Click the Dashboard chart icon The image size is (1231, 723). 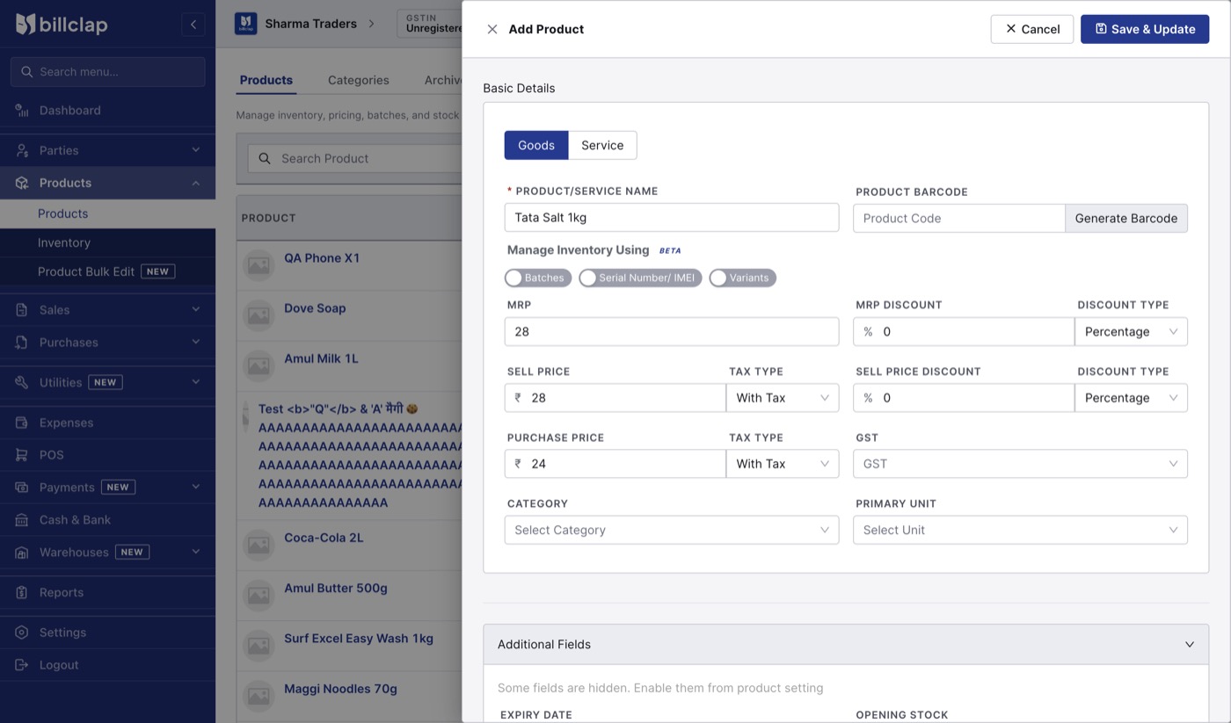pos(22,111)
